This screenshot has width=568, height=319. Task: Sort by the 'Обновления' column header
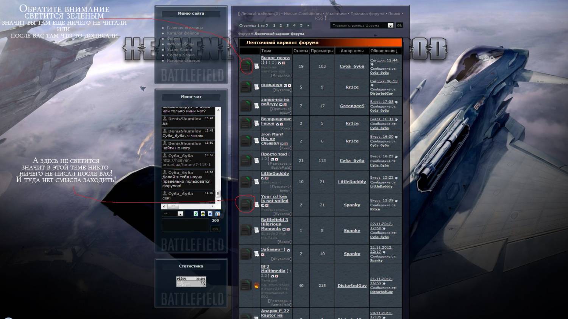tap(384, 51)
